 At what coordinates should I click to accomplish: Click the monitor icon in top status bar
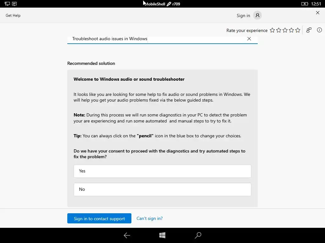7,4
